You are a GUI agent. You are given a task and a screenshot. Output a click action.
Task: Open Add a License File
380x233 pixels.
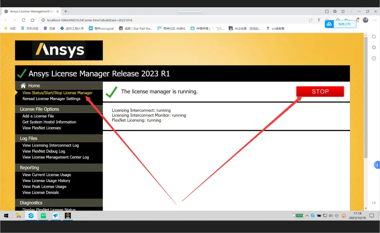[x=38, y=116]
